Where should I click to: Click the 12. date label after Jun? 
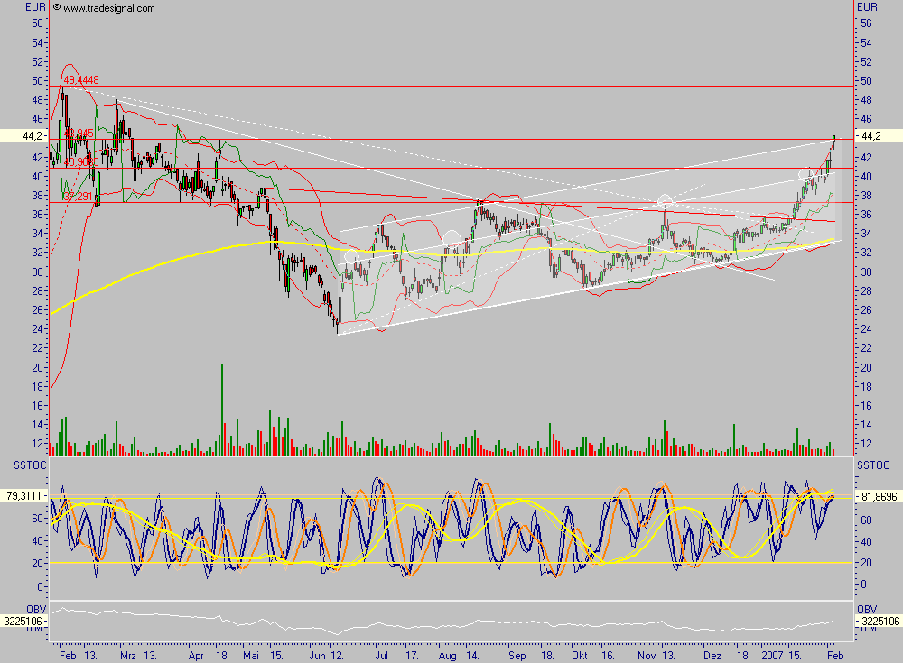point(337,656)
